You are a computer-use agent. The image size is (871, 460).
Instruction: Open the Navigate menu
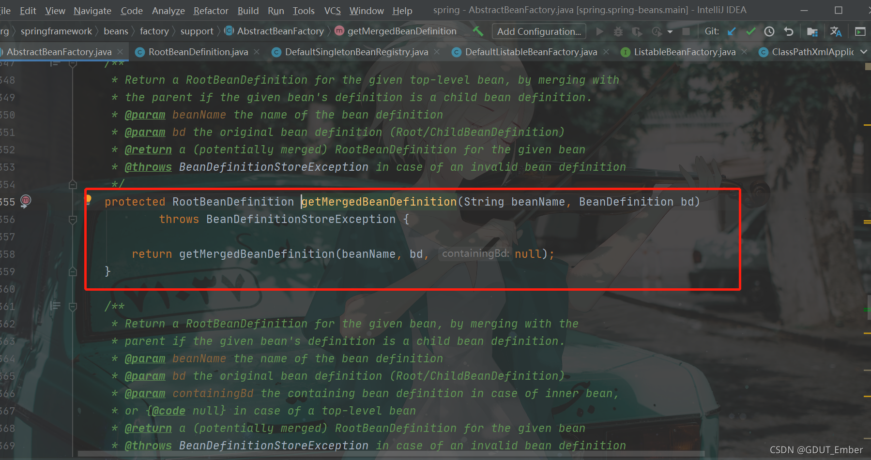(x=92, y=11)
